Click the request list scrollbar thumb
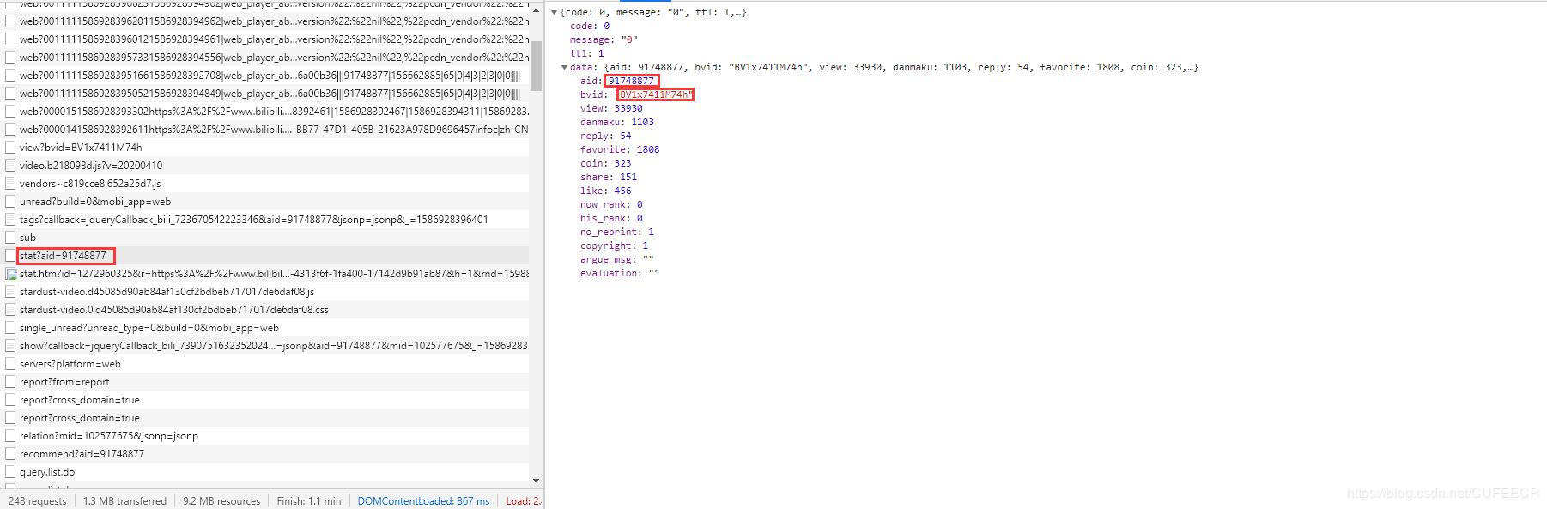 pos(537,65)
